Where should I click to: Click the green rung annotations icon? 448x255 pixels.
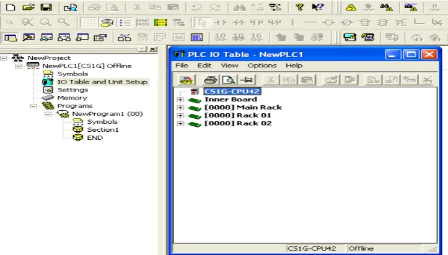pyautogui.click(x=160, y=22)
